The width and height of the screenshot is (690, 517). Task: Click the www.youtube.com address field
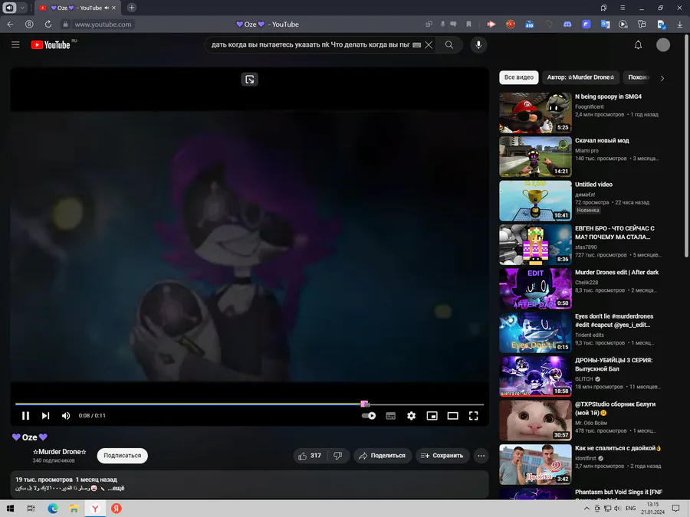pos(103,25)
